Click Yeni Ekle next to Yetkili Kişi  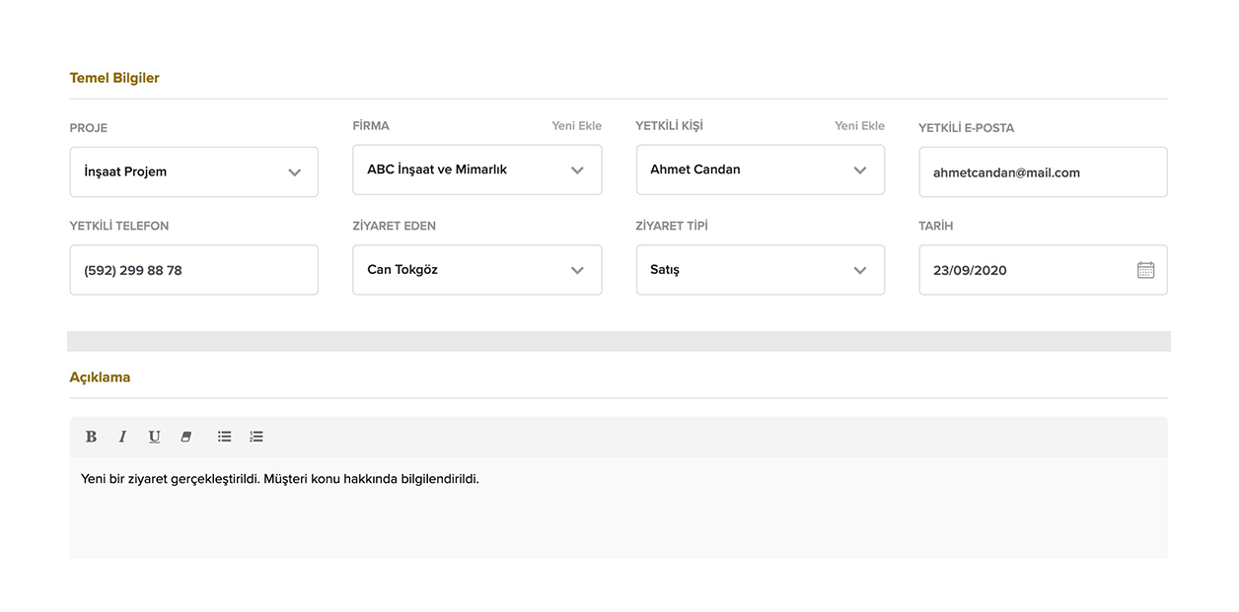pos(859,126)
